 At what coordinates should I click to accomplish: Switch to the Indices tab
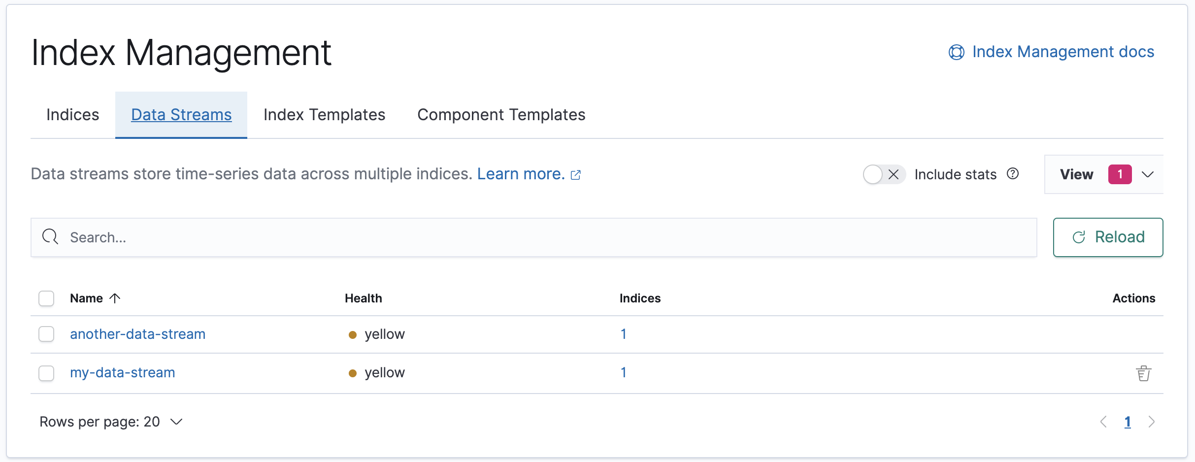click(x=72, y=114)
